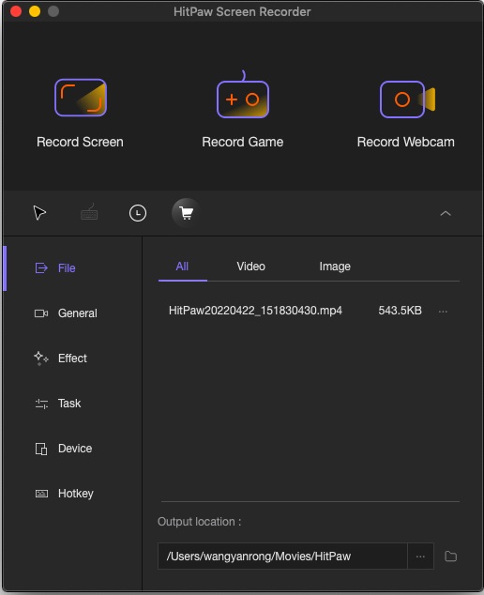
Task: Launch Record Game mode
Action: [243, 110]
